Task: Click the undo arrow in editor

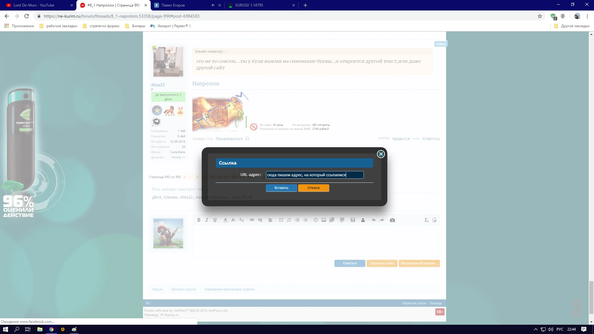Action: (374, 220)
